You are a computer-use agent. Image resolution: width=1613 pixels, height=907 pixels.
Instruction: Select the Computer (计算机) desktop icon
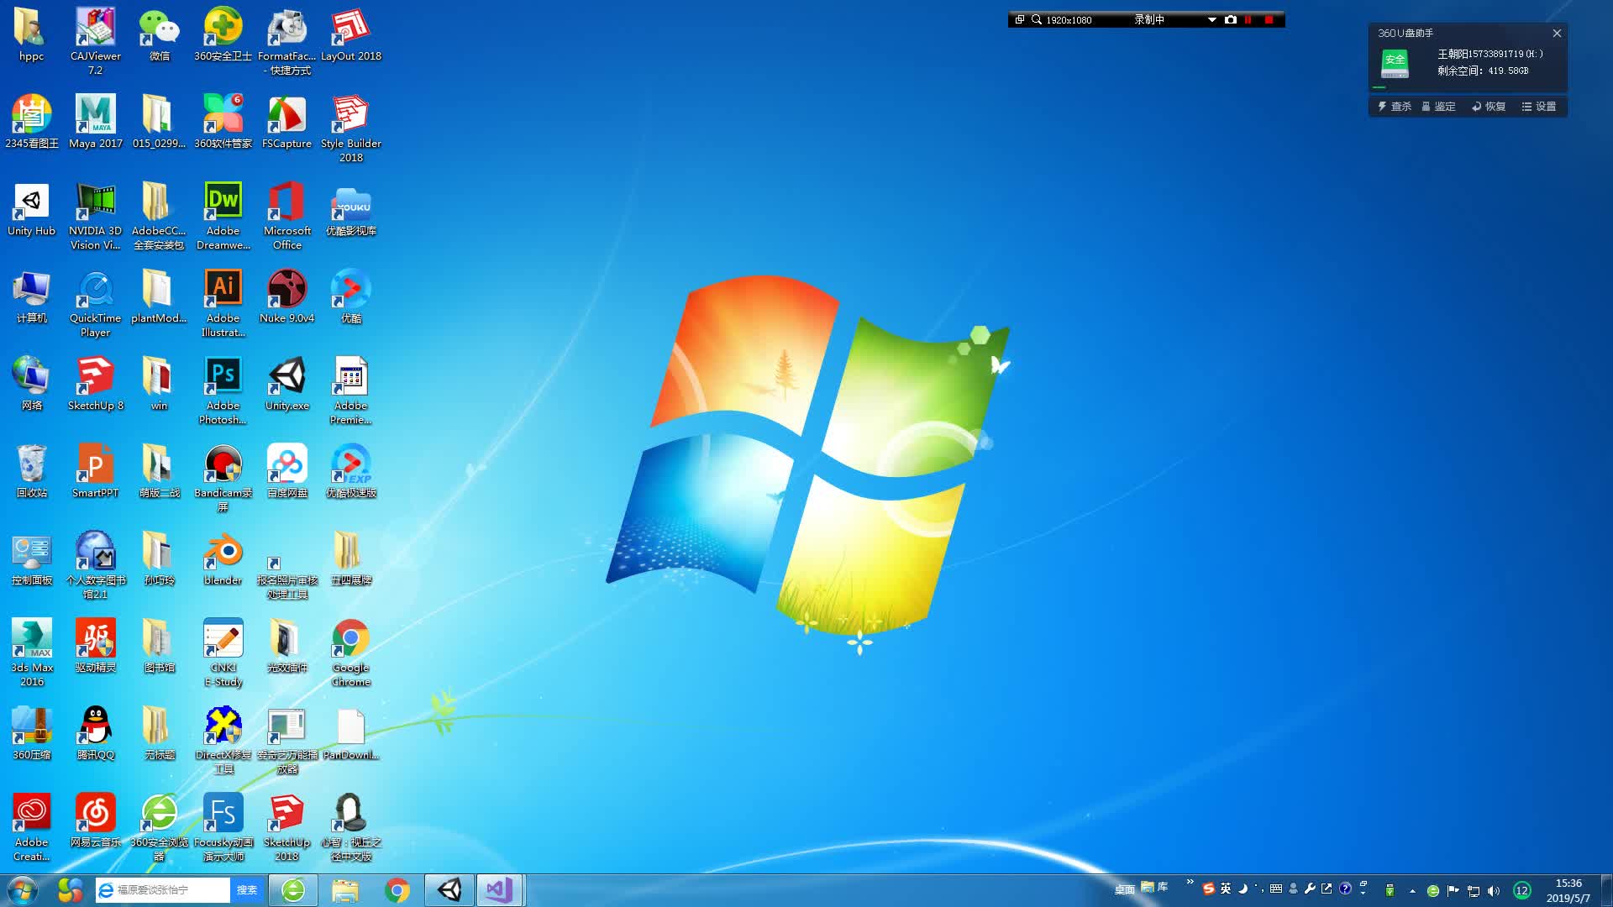pyautogui.click(x=31, y=297)
